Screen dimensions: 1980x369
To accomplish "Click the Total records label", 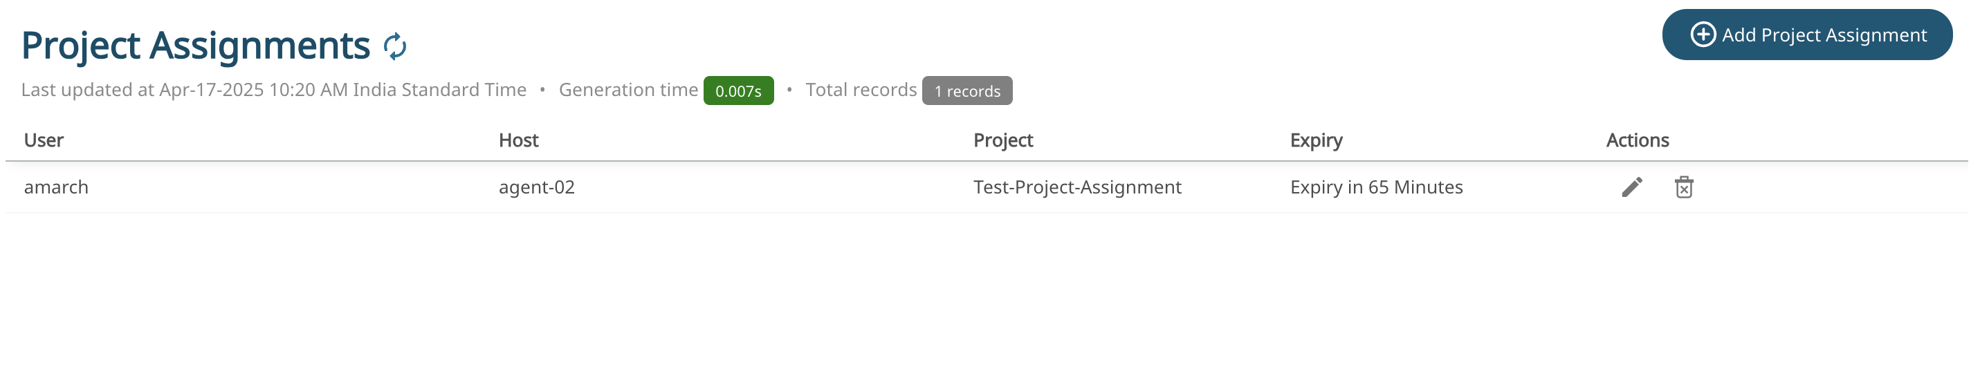I will 861,90.
